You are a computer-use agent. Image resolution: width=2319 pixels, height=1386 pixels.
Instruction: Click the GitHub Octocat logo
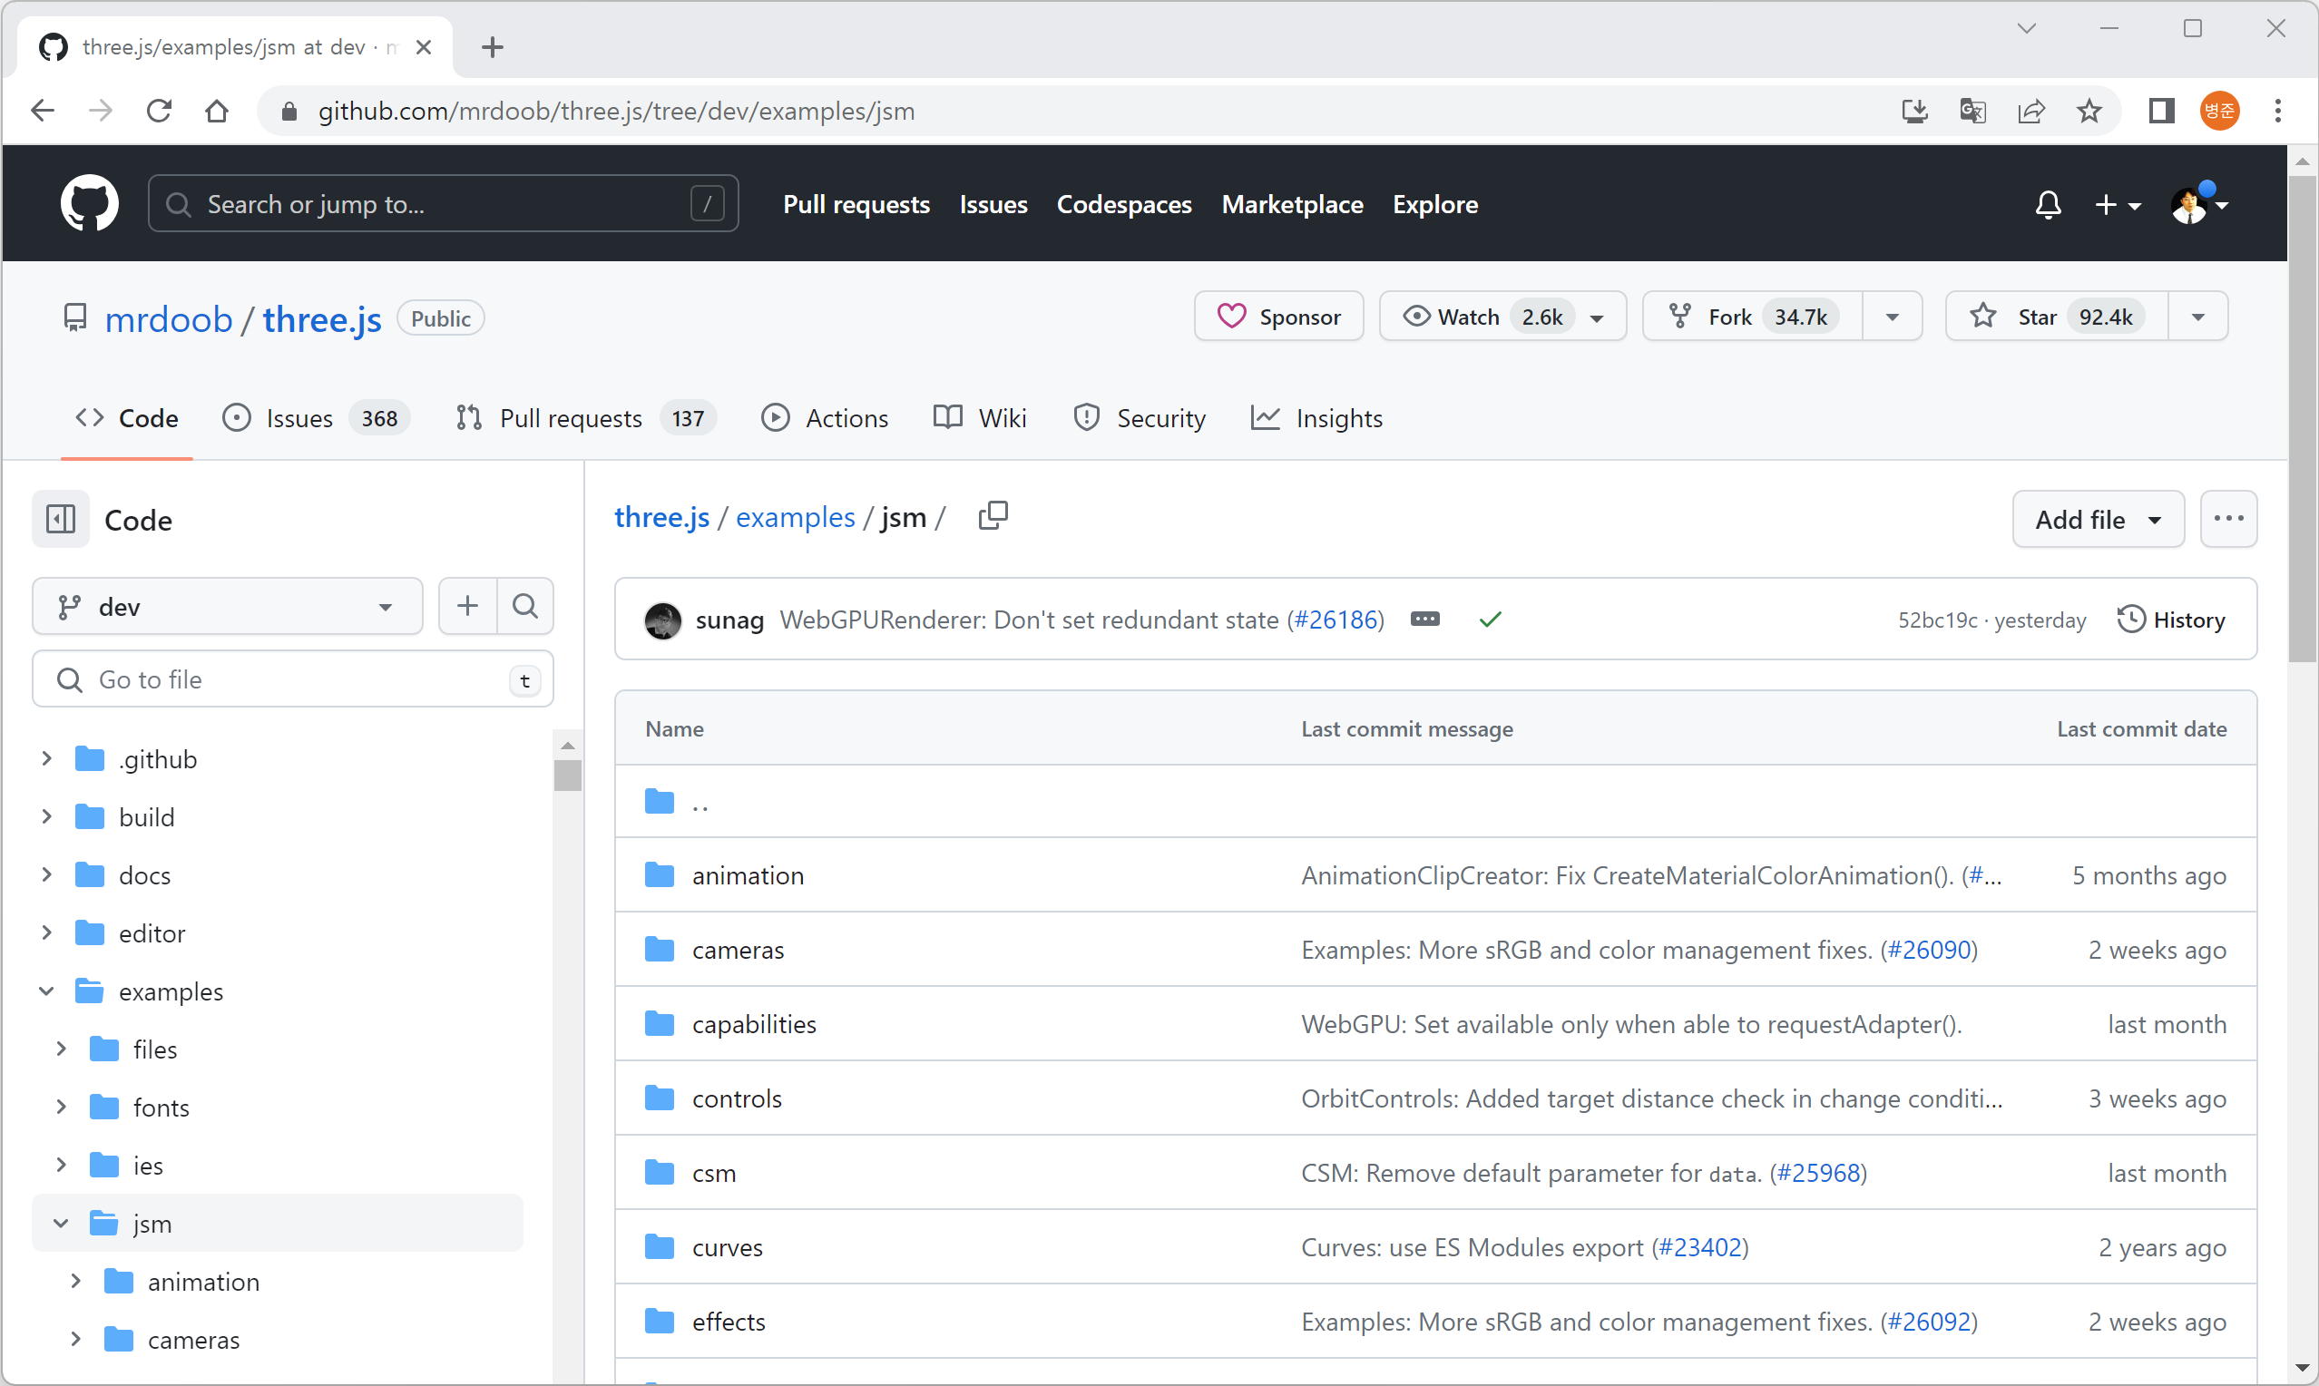coord(90,203)
